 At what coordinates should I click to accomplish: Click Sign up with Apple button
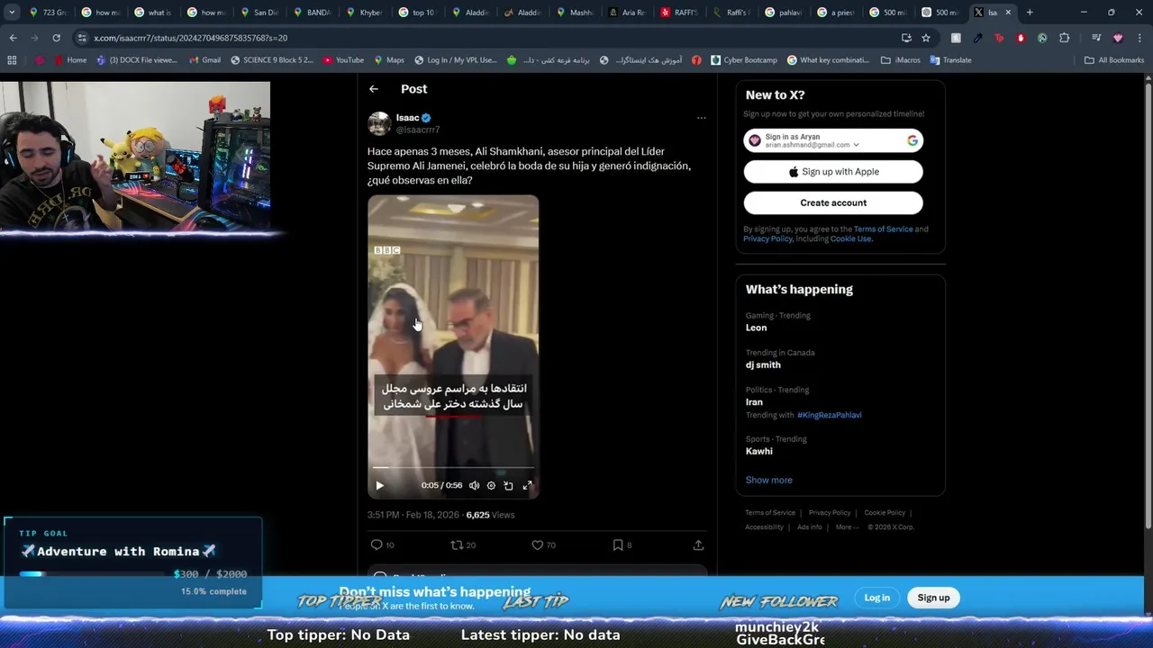point(833,172)
